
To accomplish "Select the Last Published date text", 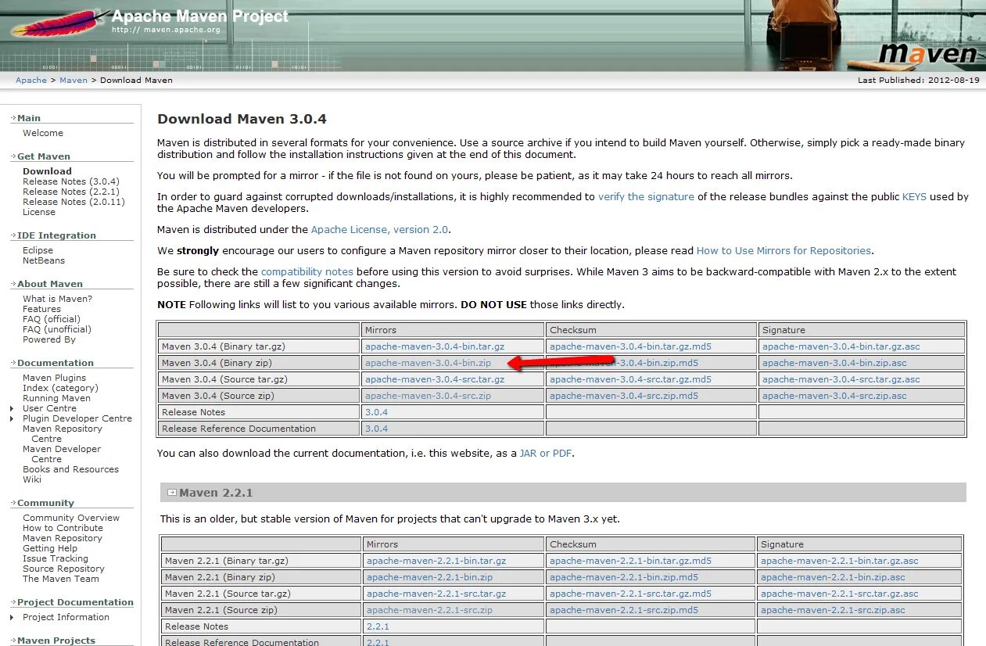I will click(919, 80).
